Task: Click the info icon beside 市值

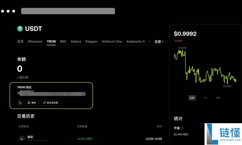Action: [182, 128]
